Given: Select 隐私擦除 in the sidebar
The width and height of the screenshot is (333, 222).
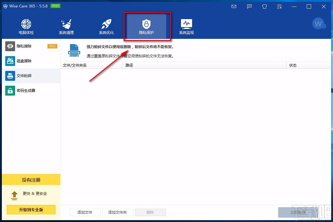Looking at the screenshot, I should pos(31,46).
